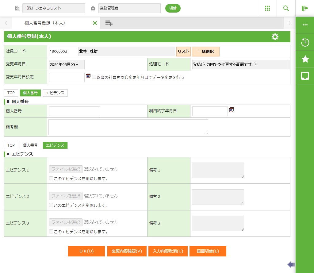Click into the 個人番号 input field
This screenshot has height=273, width=314.
(75, 111)
